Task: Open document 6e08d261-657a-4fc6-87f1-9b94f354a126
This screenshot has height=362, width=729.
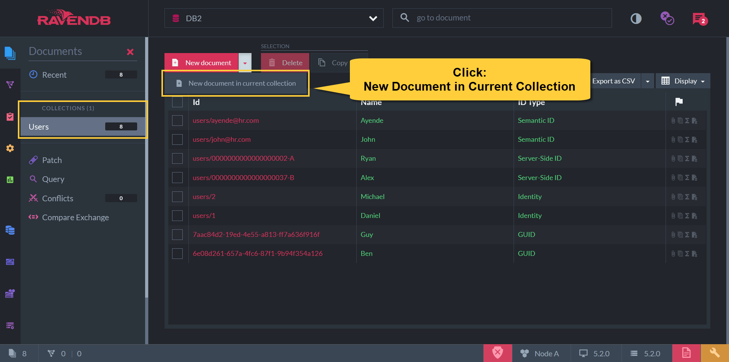Action: (x=258, y=254)
